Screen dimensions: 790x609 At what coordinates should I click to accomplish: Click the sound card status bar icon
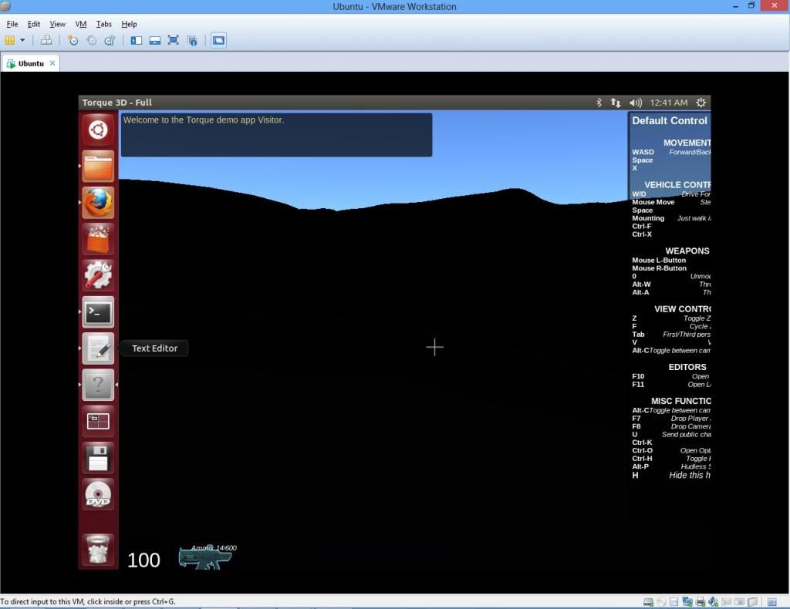713,601
